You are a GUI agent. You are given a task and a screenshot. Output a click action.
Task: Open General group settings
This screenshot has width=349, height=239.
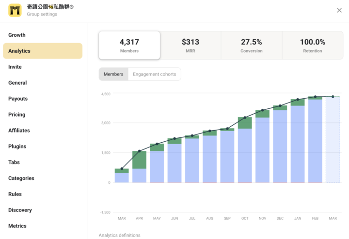point(17,83)
